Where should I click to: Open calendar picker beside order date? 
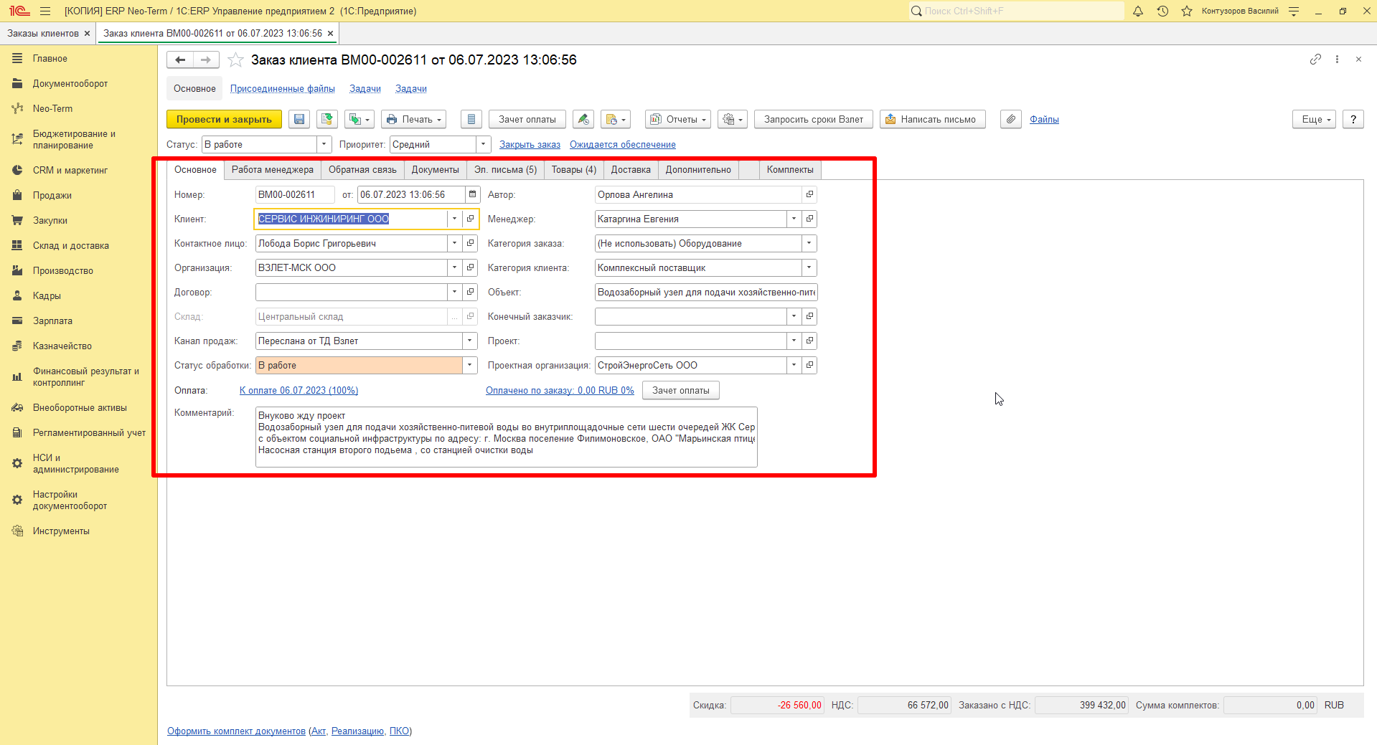(x=472, y=194)
